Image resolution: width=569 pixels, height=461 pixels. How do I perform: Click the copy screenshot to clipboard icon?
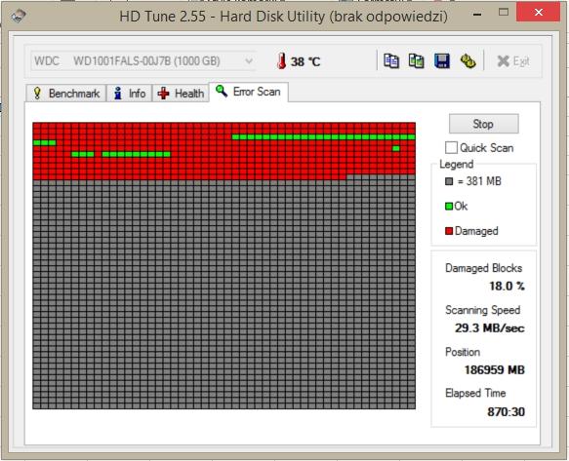click(x=416, y=60)
